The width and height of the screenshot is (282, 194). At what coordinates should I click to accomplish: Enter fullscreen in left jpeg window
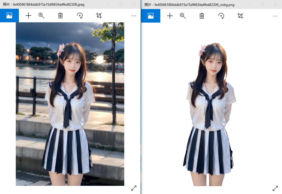pyautogui.click(x=134, y=188)
